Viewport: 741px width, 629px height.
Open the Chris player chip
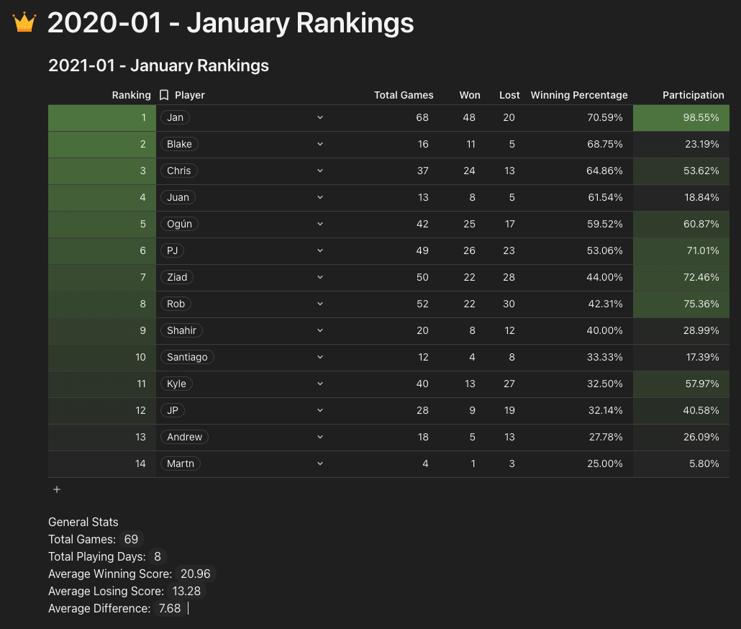click(x=179, y=171)
